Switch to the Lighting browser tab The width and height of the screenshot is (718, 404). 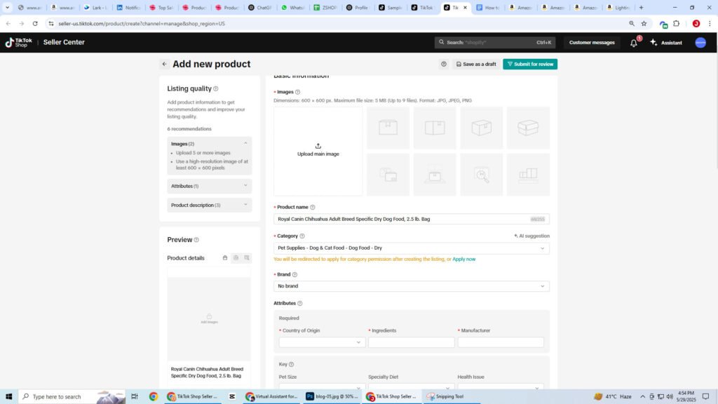click(x=618, y=7)
